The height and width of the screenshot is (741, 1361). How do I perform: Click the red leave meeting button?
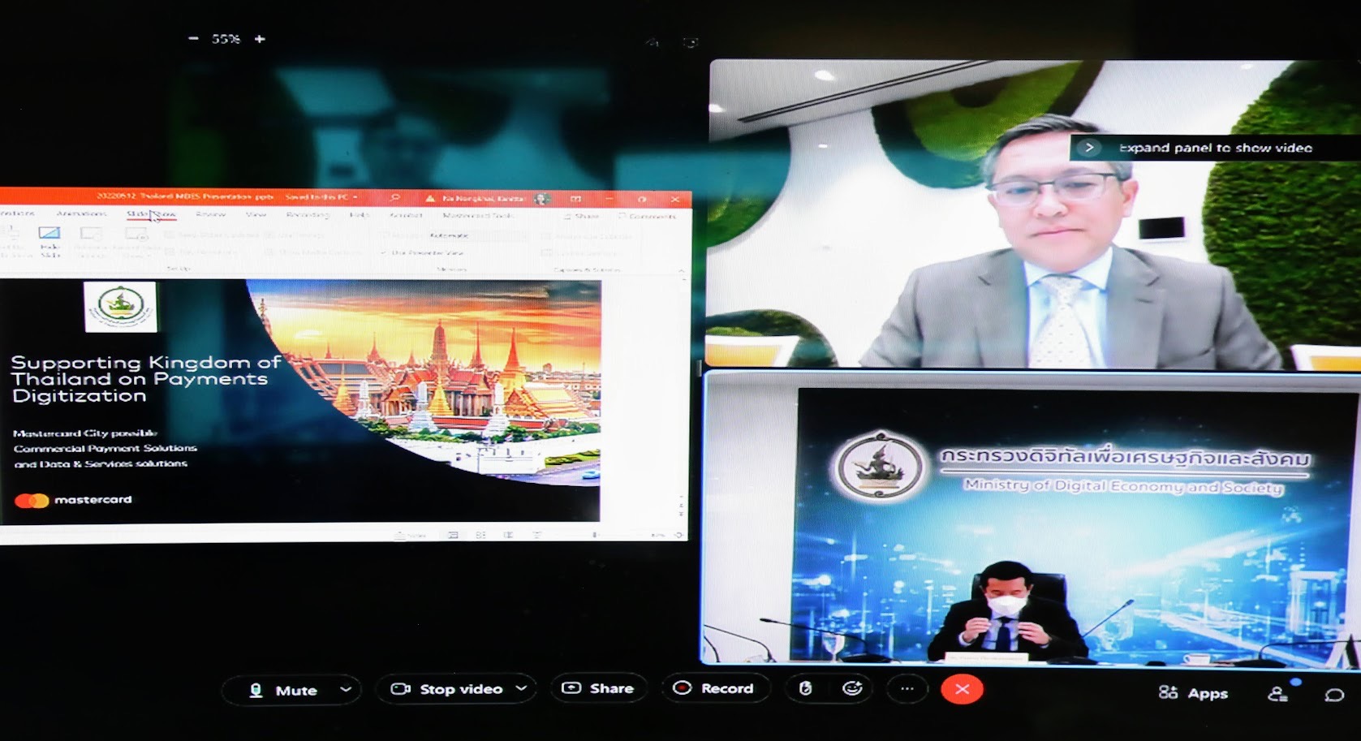coord(962,689)
